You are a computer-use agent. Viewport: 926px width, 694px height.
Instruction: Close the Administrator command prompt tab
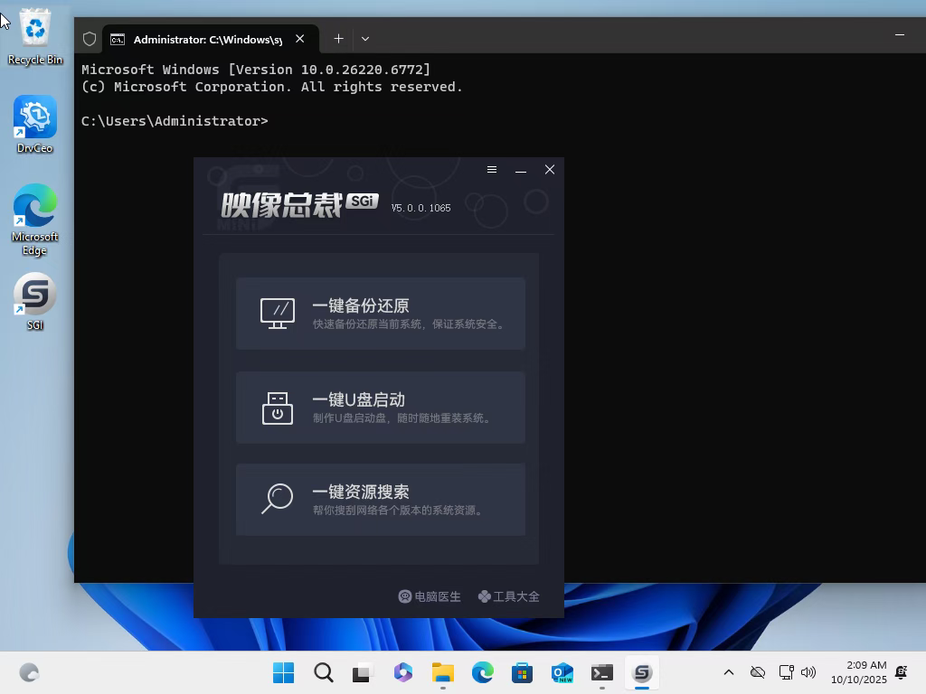click(300, 39)
